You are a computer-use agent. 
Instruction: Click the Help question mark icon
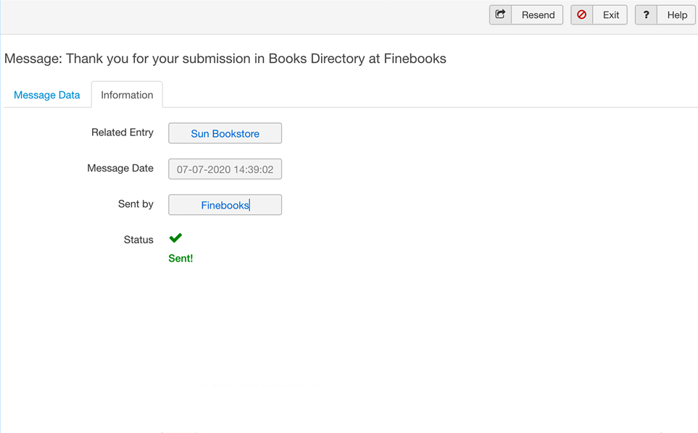(646, 14)
